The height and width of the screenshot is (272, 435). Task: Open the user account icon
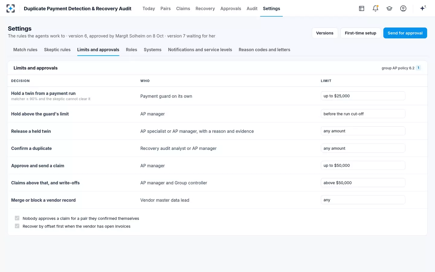tap(403, 8)
